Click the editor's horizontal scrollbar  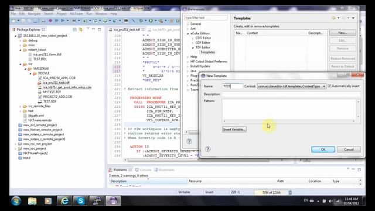197,160
